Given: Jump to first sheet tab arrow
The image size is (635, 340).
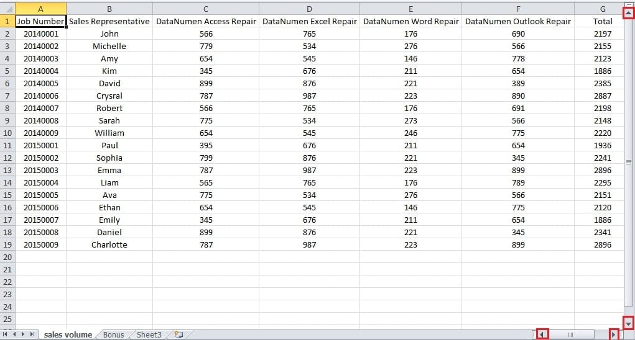Looking at the screenshot, I should click(x=5, y=334).
